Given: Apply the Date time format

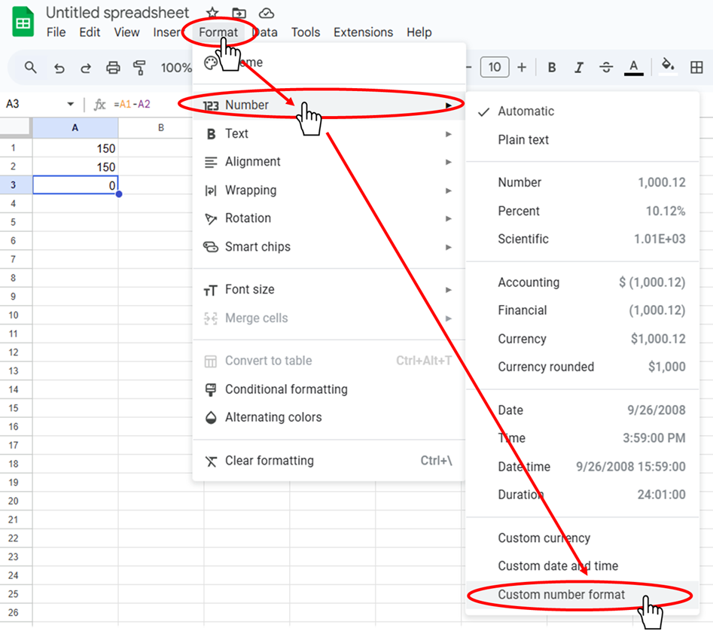Looking at the screenshot, I should (x=583, y=467).
